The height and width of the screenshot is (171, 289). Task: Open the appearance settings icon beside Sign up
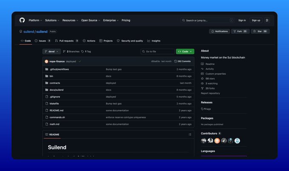click(x=267, y=20)
